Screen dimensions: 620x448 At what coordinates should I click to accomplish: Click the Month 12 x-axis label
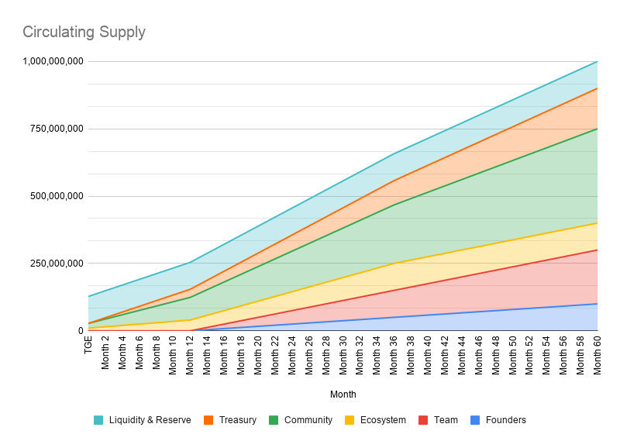click(x=190, y=354)
